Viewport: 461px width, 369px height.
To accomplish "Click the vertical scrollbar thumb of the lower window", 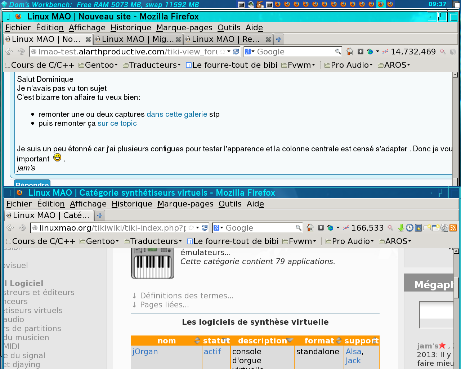I will (x=456, y=288).
